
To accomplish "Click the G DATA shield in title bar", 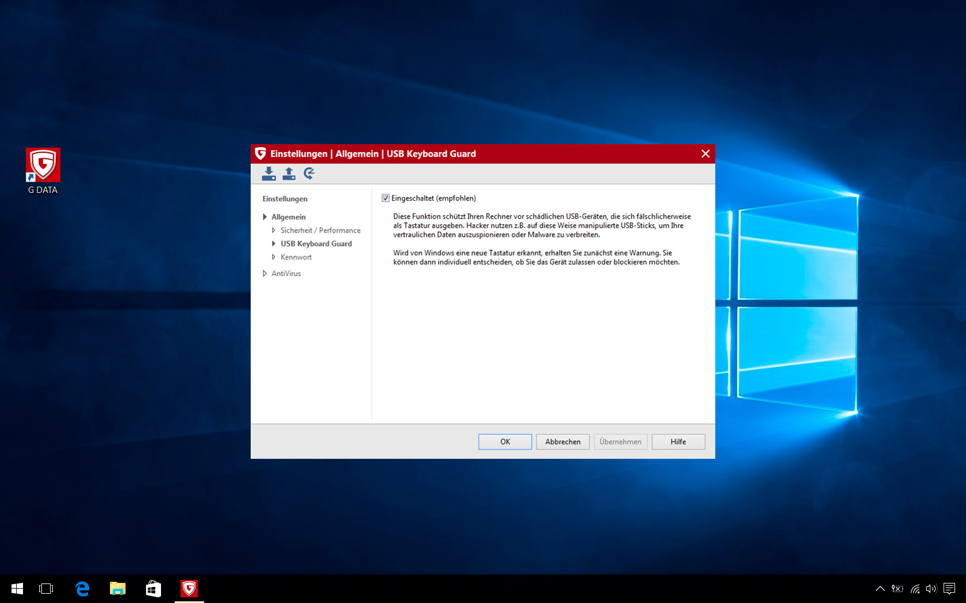I will coord(260,153).
